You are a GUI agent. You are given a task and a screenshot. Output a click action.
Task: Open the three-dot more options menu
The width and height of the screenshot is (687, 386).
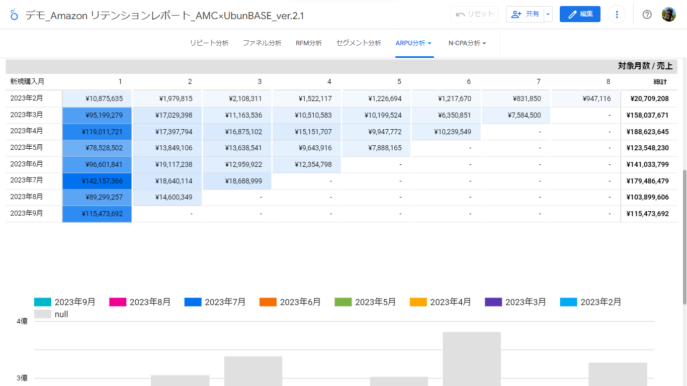tap(617, 14)
